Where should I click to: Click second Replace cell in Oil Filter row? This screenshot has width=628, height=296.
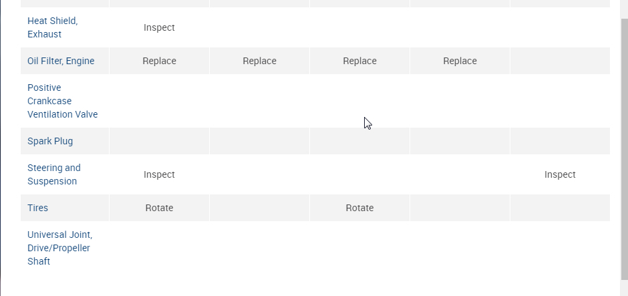pyautogui.click(x=259, y=61)
